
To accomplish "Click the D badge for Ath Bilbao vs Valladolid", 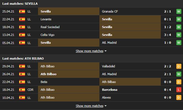I will point(179,66).
